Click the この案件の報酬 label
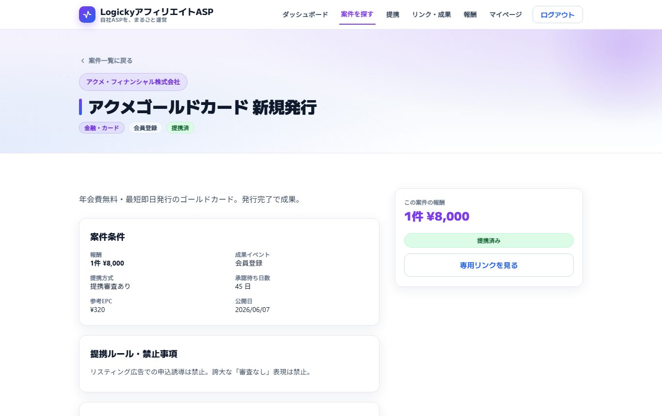Viewport: 662px width, 416px height. point(425,202)
